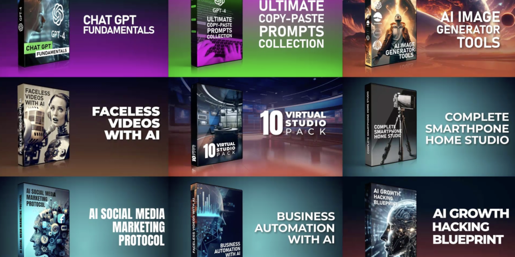Click the 'AI SOCIAL MEDIA MARKETING PROTOCOL' title text
This screenshot has height=257, width=515.
127,227
